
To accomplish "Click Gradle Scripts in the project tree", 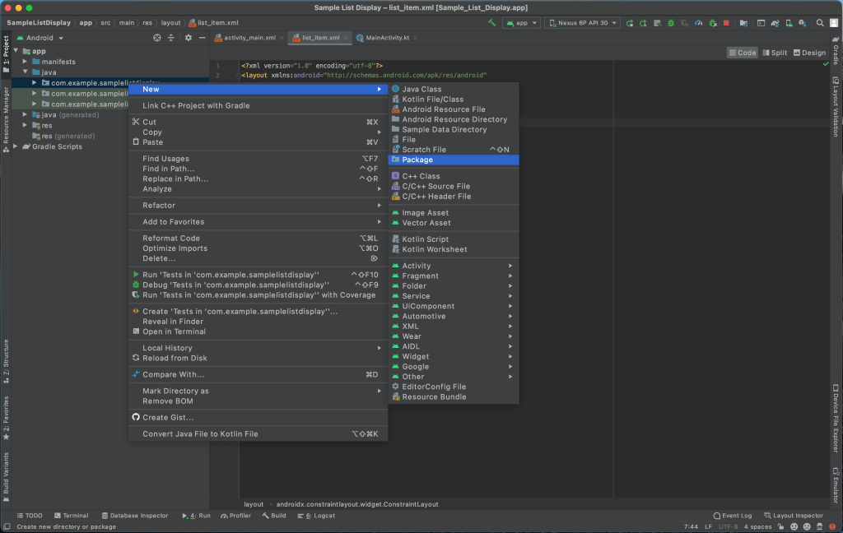I will pos(57,146).
